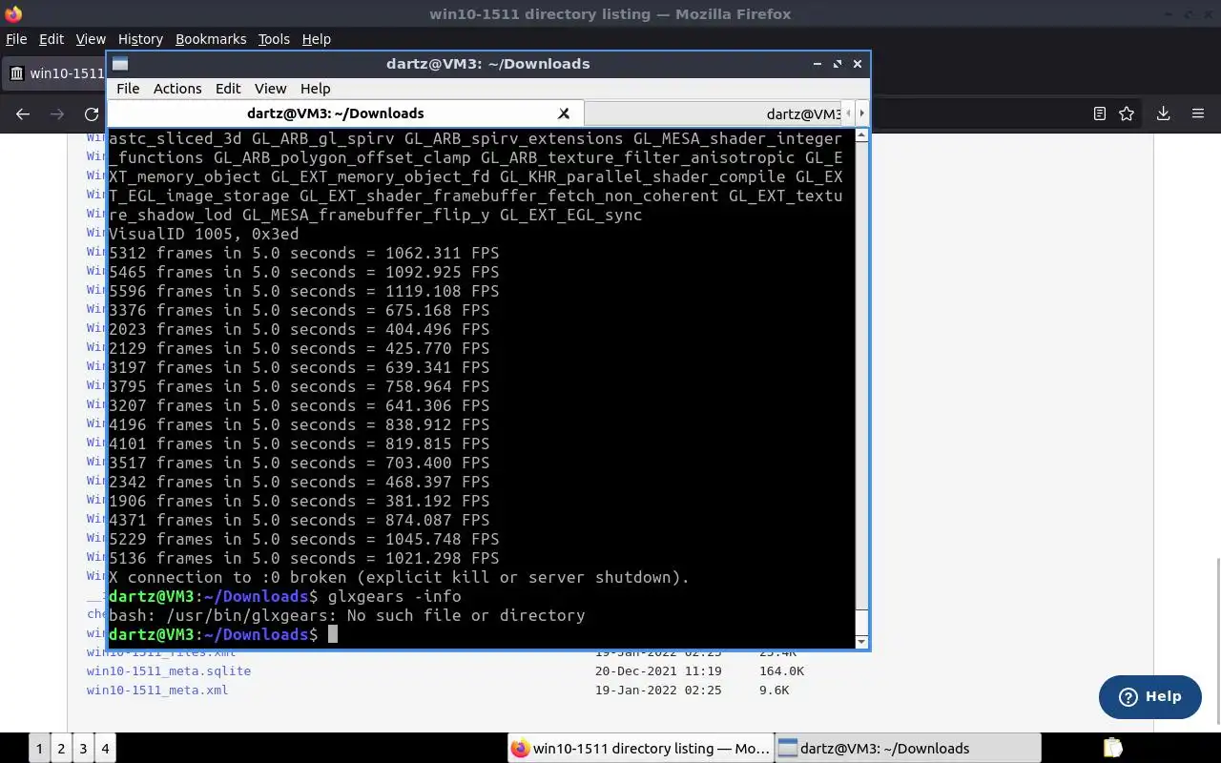Open the terminal Help menu

pos(315,88)
